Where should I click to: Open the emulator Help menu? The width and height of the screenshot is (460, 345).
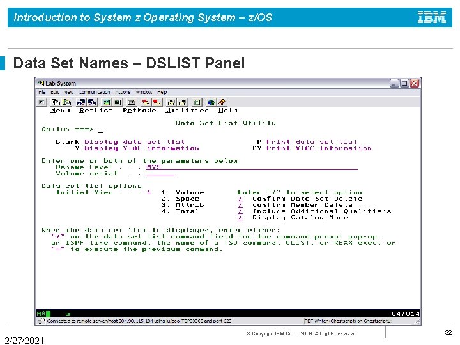tap(162, 92)
